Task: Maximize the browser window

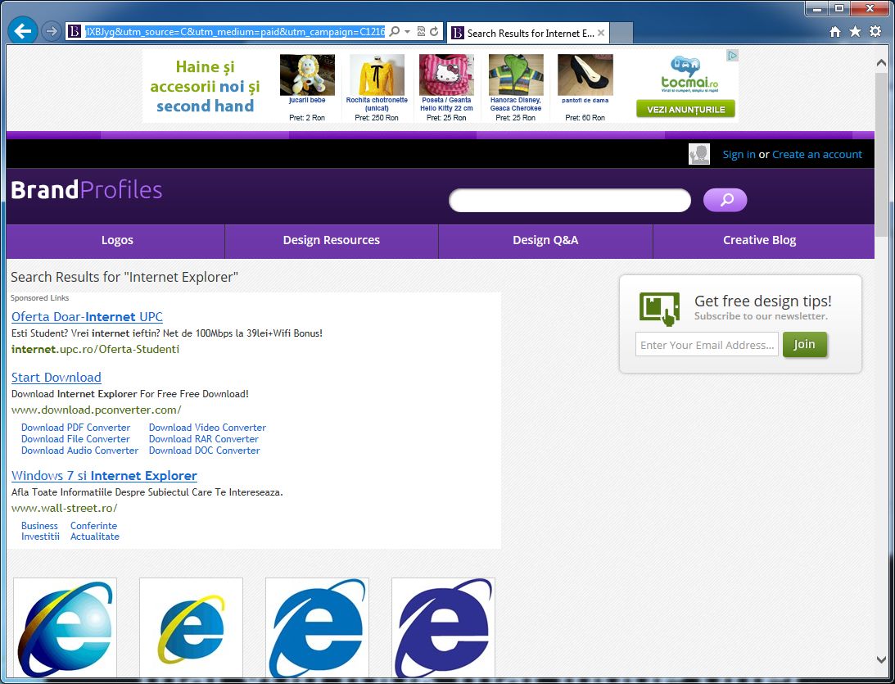Action: click(x=839, y=8)
